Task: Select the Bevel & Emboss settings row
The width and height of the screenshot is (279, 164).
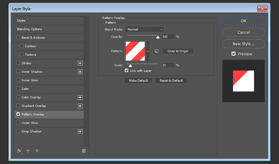Action: click(49, 38)
